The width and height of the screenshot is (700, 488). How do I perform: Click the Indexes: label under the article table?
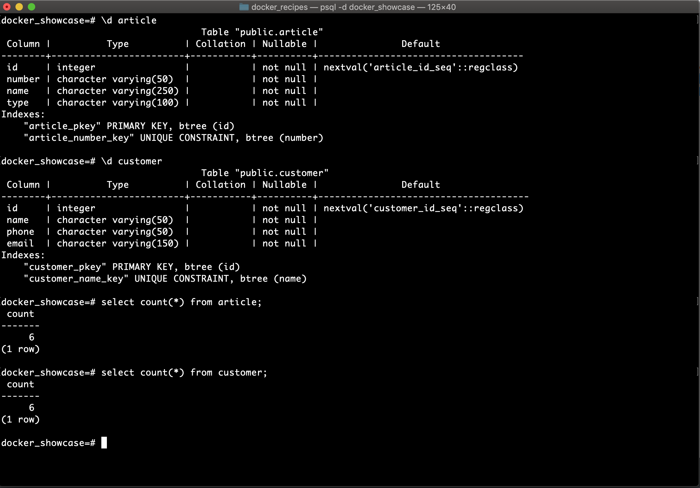(22, 114)
